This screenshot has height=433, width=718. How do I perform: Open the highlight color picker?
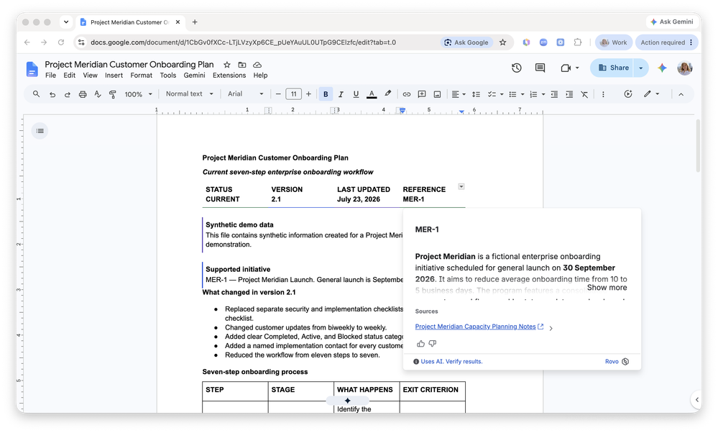[388, 94]
